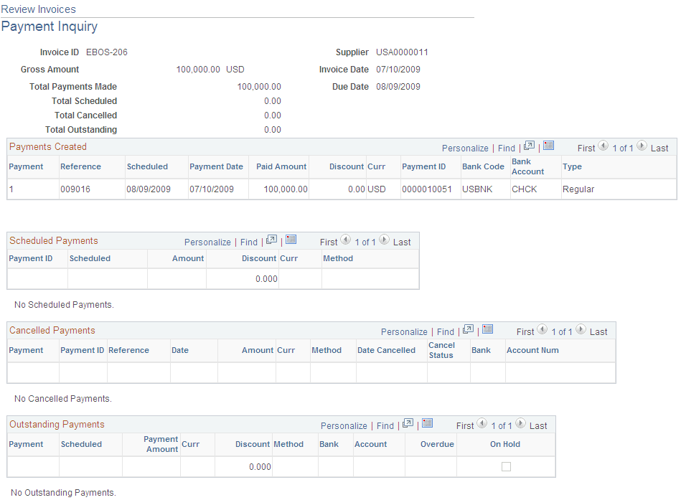Screen dimensions: 681x500
Task: Personalize the Payments Created grid
Action: click(465, 148)
